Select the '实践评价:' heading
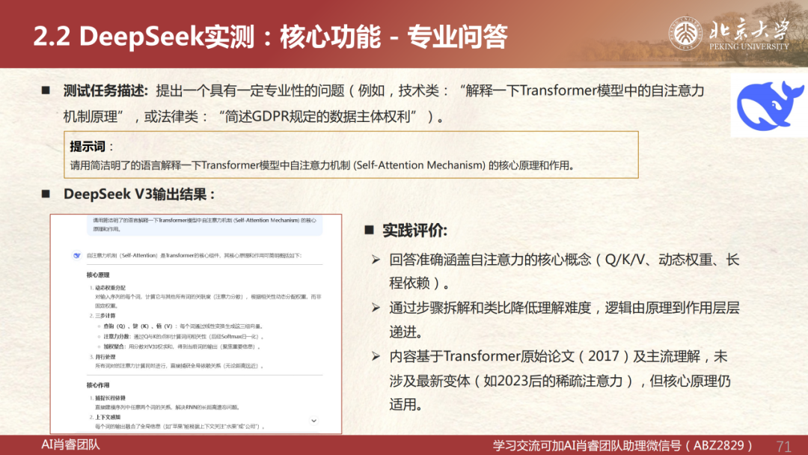The height and width of the screenshot is (455, 808). pyautogui.click(x=414, y=230)
